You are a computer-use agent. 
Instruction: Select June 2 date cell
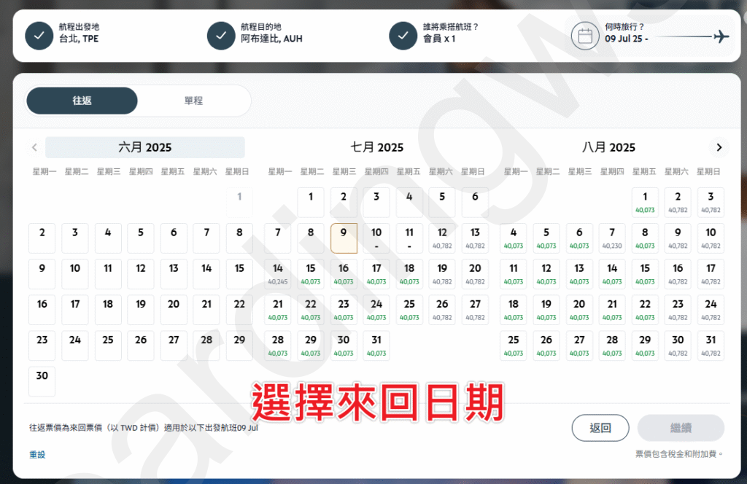click(x=42, y=238)
